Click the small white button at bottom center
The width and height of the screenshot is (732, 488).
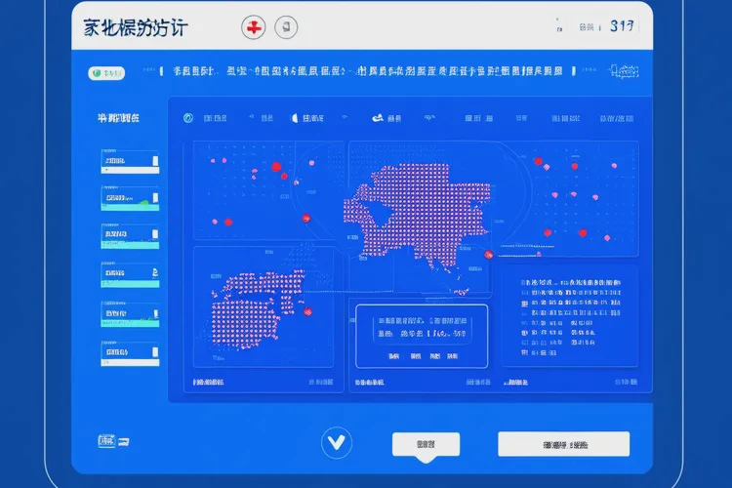pos(426,444)
